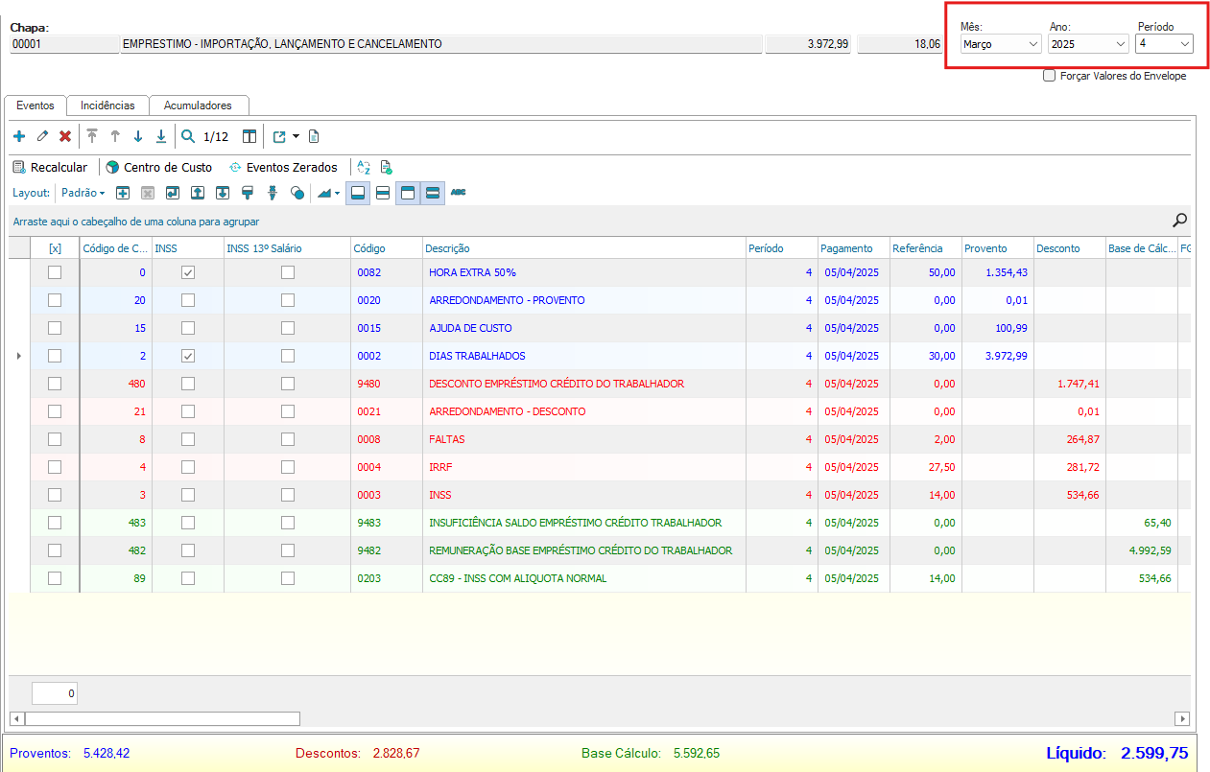Screen dimensions: 1210x772
Task: Enable Forçar Valores do Envelope checkbox
Action: coord(1050,76)
